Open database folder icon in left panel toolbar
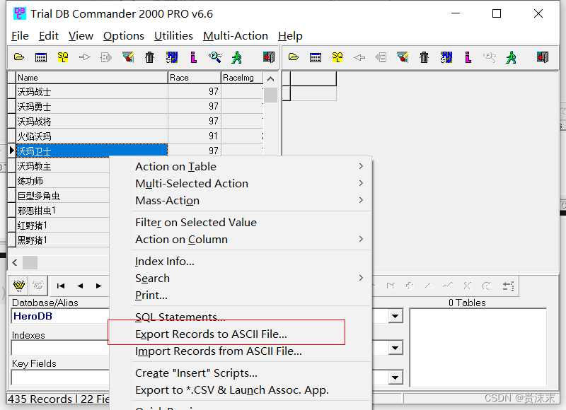Viewport: 566px width, 410px height. tap(19, 57)
